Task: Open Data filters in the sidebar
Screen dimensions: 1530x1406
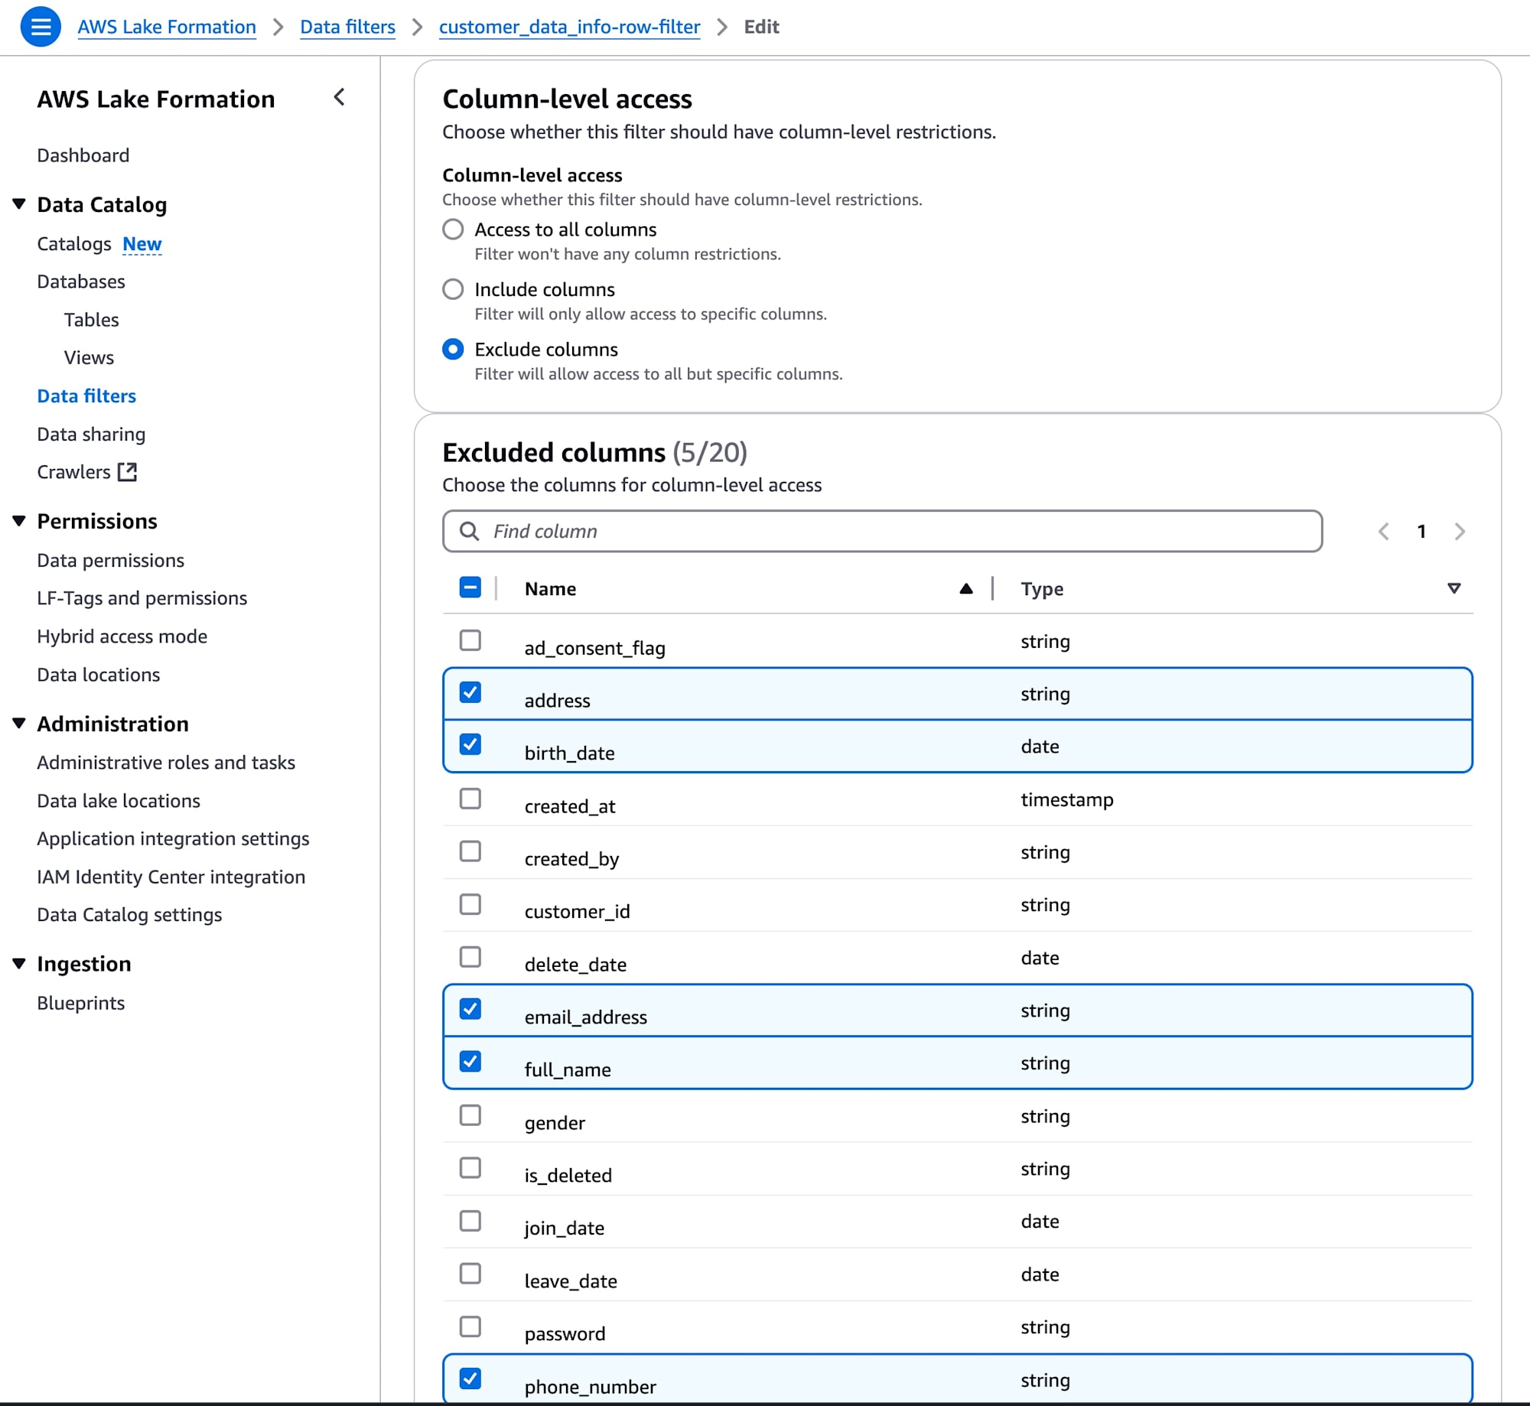Action: coord(86,396)
